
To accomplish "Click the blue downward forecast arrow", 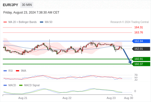I will click(x=127, y=56).
